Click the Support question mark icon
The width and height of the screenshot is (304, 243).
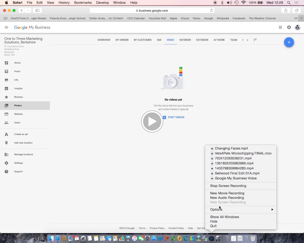click(x=7, y=171)
